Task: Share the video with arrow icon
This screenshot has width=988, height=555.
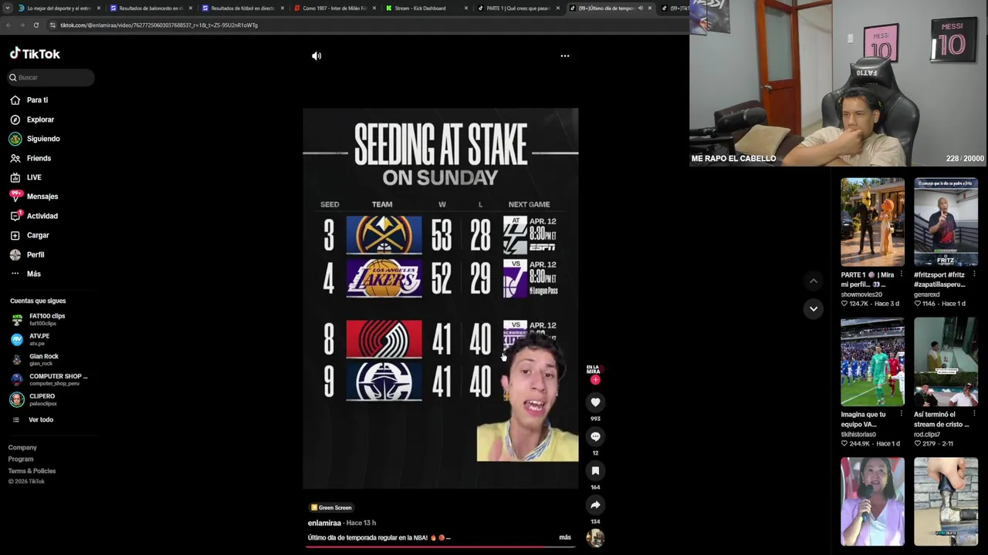Action: tap(595, 505)
